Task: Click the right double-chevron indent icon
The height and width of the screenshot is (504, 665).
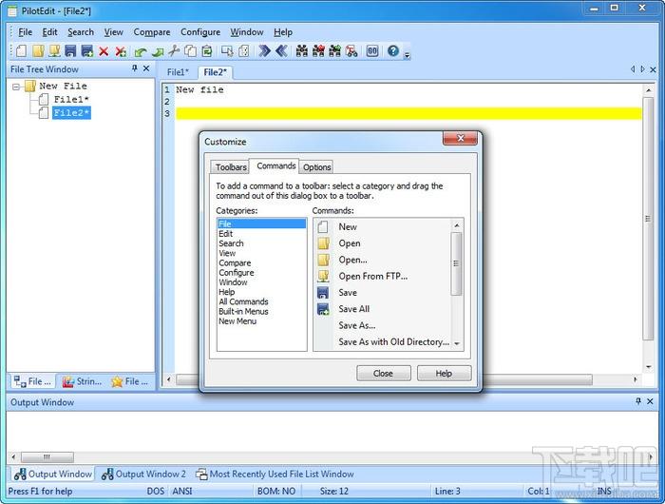Action: [x=265, y=51]
